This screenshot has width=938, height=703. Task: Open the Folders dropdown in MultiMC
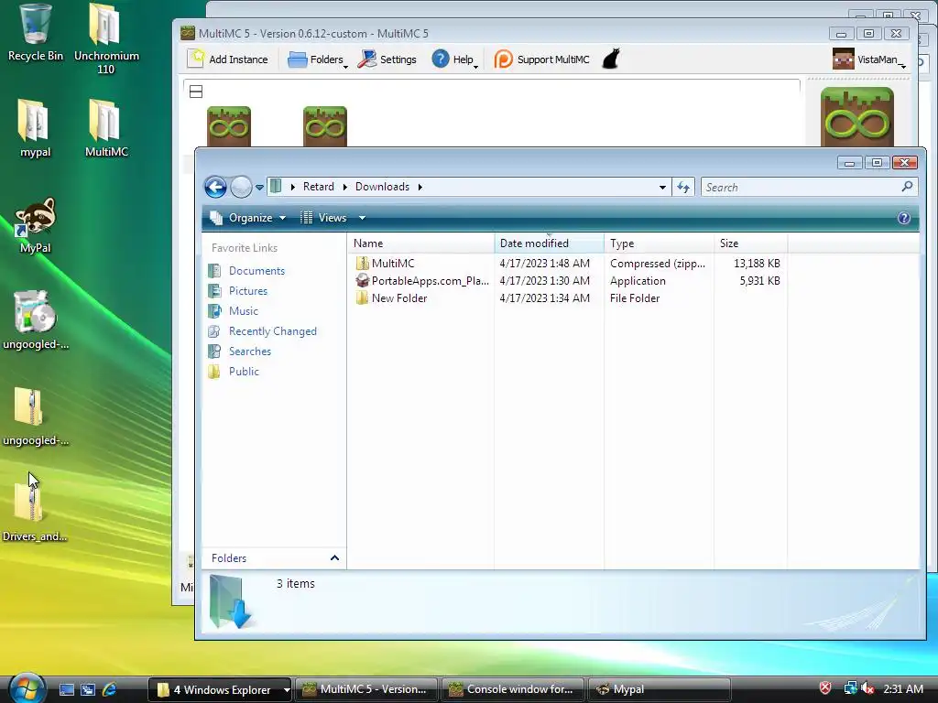318,59
